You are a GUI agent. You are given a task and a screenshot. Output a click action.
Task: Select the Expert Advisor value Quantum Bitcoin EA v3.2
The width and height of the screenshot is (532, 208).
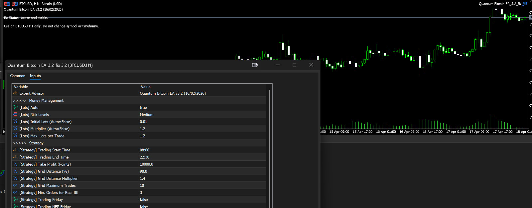(x=173, y=93)
